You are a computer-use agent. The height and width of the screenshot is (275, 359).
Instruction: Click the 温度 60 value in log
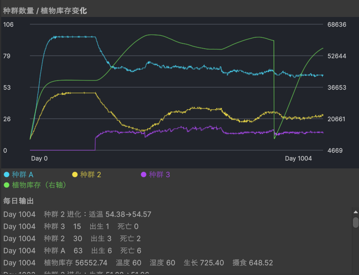(129, 262)
